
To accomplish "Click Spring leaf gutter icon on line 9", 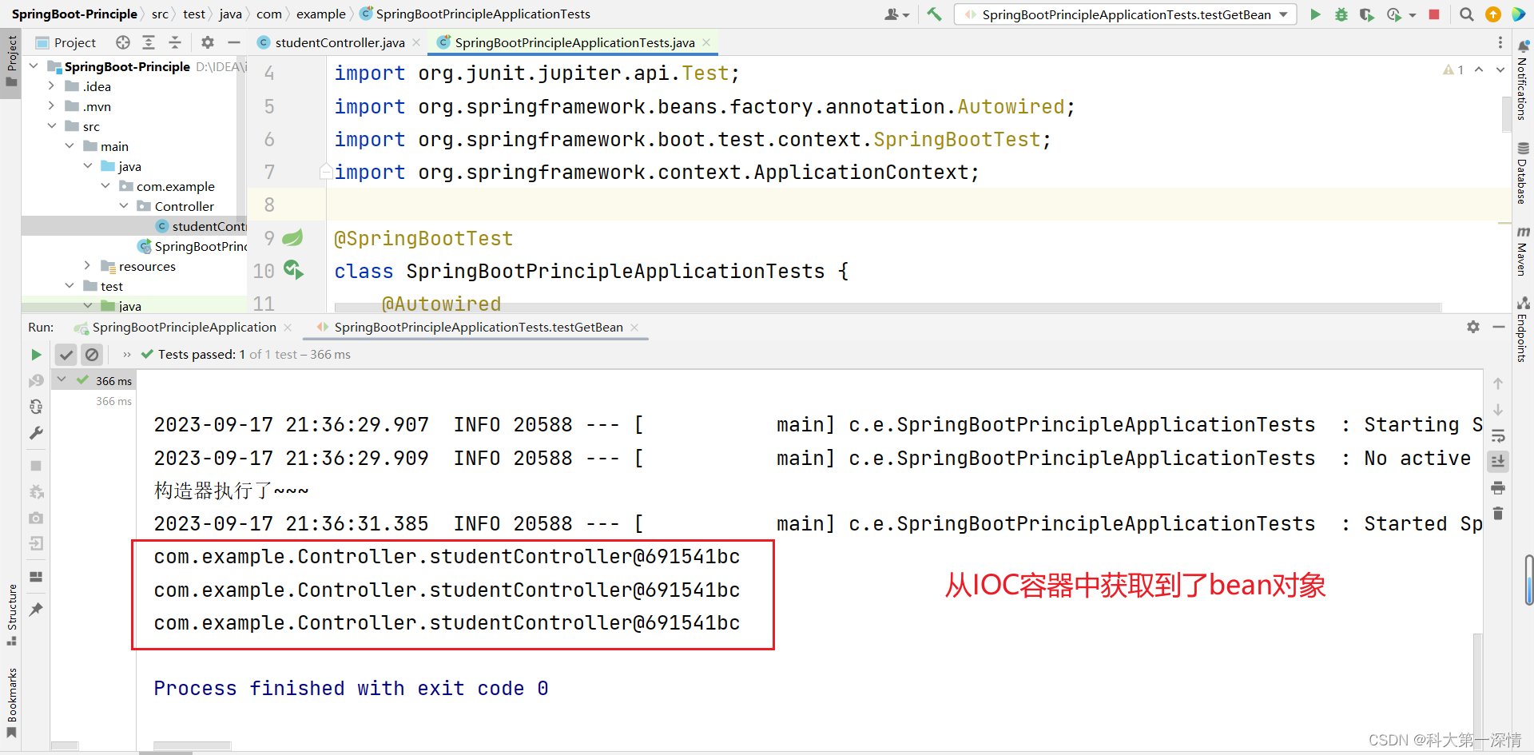I will point(293,237).
